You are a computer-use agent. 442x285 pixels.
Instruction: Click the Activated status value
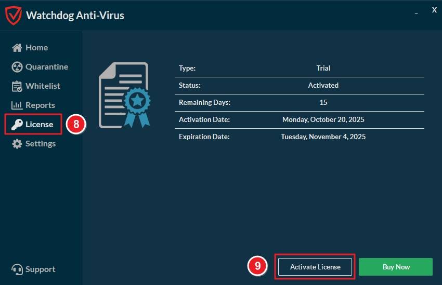coord(323,85)
